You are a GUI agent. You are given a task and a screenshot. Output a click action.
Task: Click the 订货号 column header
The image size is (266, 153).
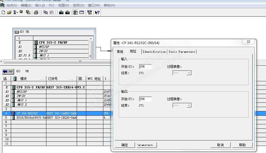point(61,79)
